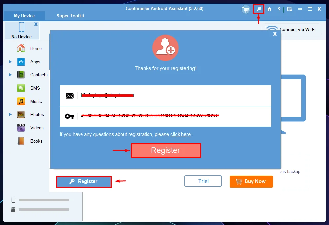Switch to the Super Toolkit tab
The height and width of the screenshot is (225, 329).
coord(71,16)
